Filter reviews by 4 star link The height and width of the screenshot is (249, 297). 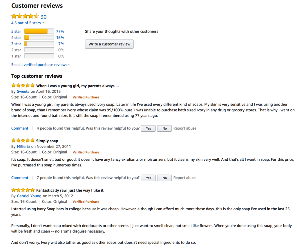(x=16, y=37)
